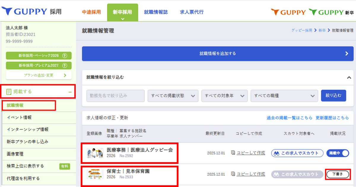
Task: Click No.2592 job number
Action: (x=126, y=156)
